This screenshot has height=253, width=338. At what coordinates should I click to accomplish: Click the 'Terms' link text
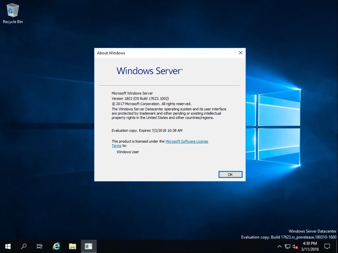(117, 146)
